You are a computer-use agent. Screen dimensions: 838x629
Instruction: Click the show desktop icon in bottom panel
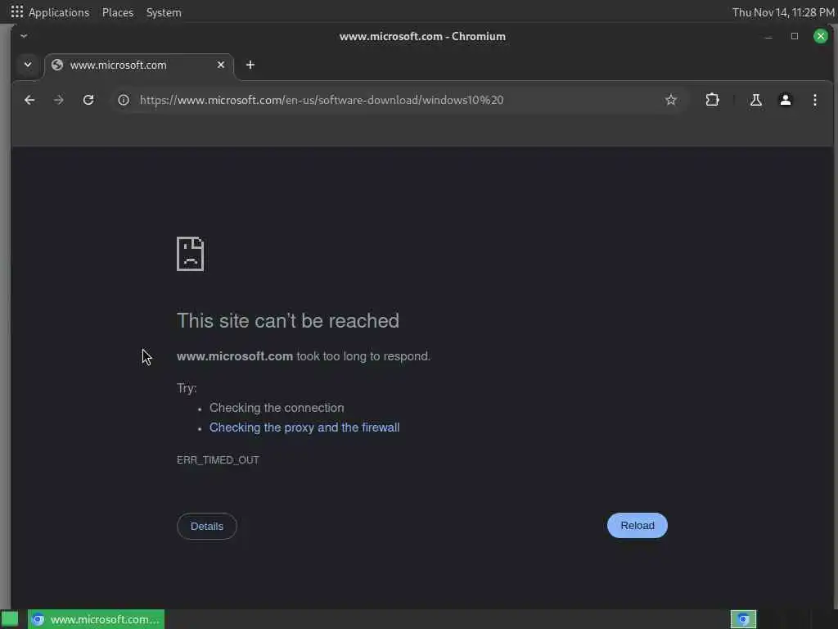[10, 619]
